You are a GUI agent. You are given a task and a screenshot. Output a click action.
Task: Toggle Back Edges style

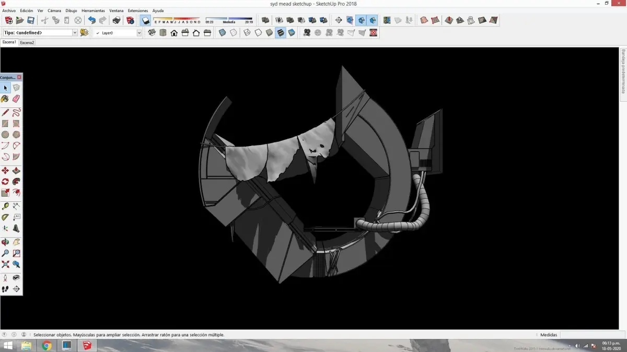[234, 32]
